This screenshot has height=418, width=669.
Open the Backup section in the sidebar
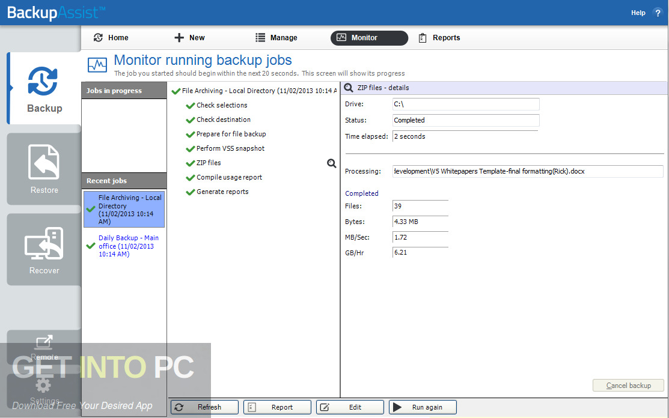[x=44, y=89]
